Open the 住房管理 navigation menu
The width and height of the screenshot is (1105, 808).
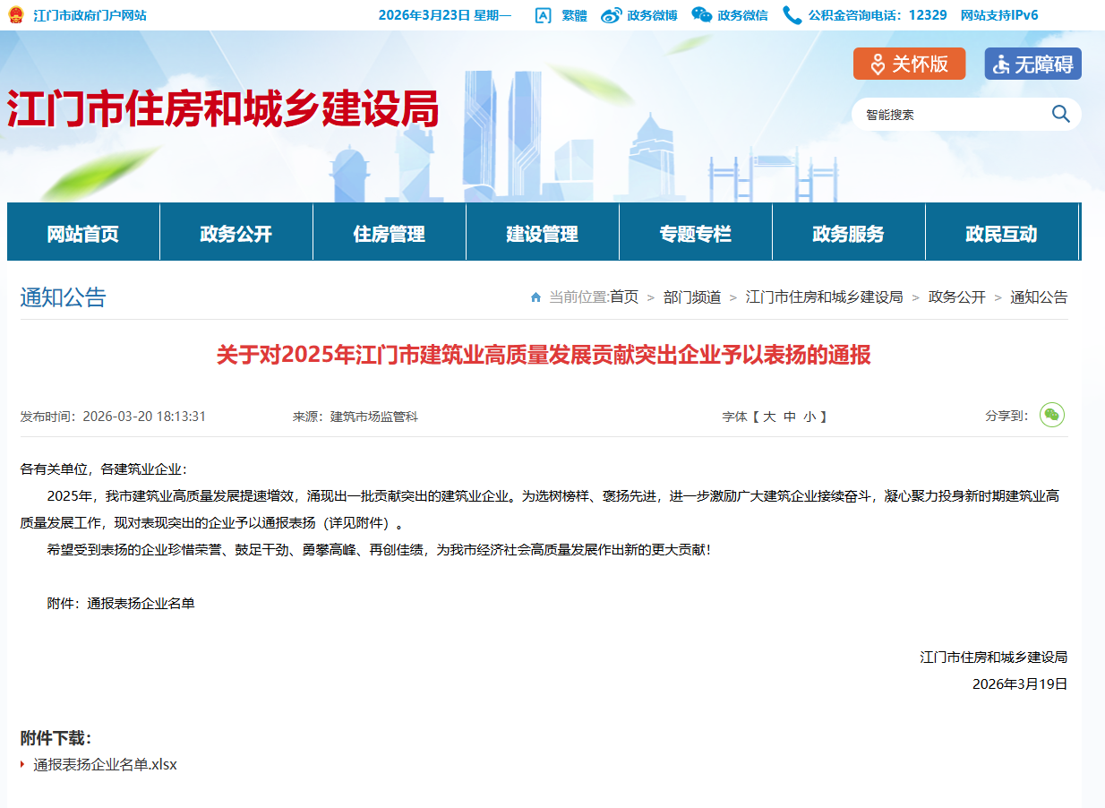coord(390,234)
